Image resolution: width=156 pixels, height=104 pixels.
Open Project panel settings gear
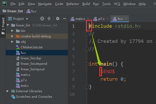[58, 19]
